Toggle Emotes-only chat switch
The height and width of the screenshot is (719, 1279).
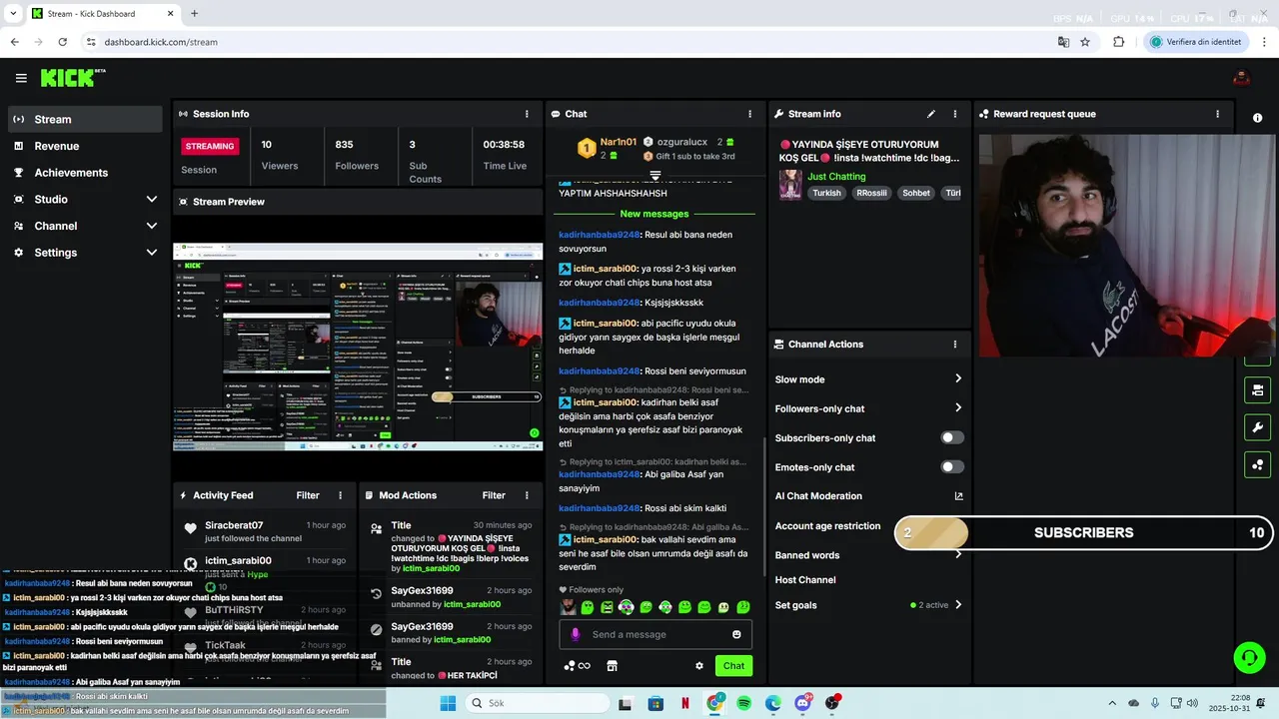pos(952,466)
